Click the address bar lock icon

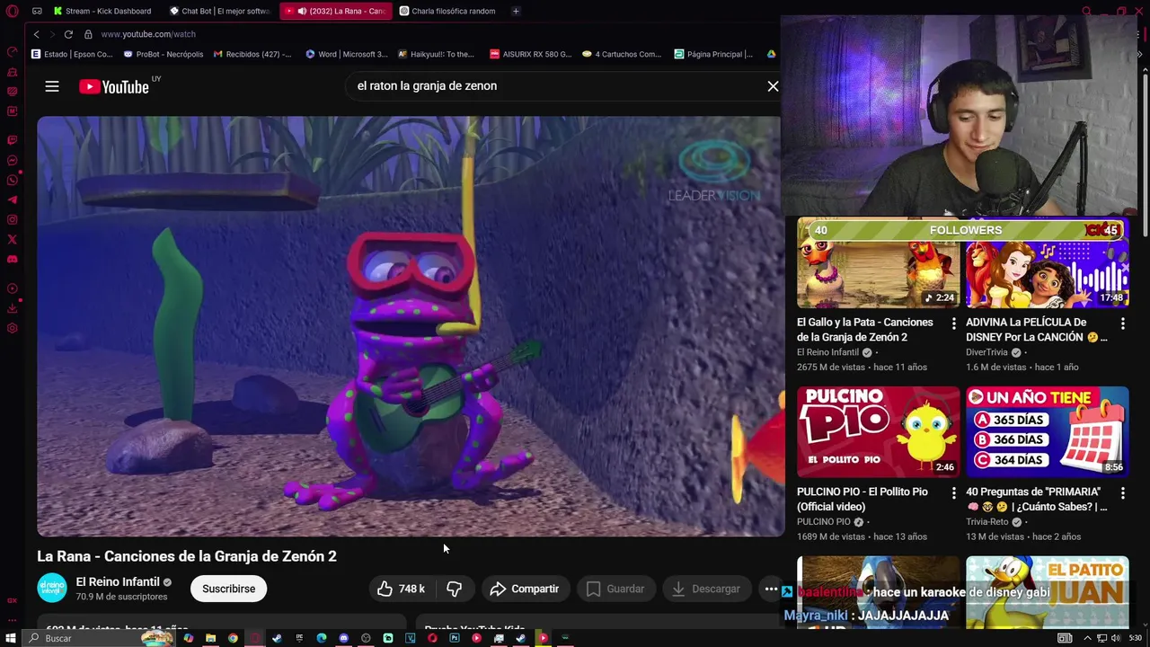tap(88, 34)
